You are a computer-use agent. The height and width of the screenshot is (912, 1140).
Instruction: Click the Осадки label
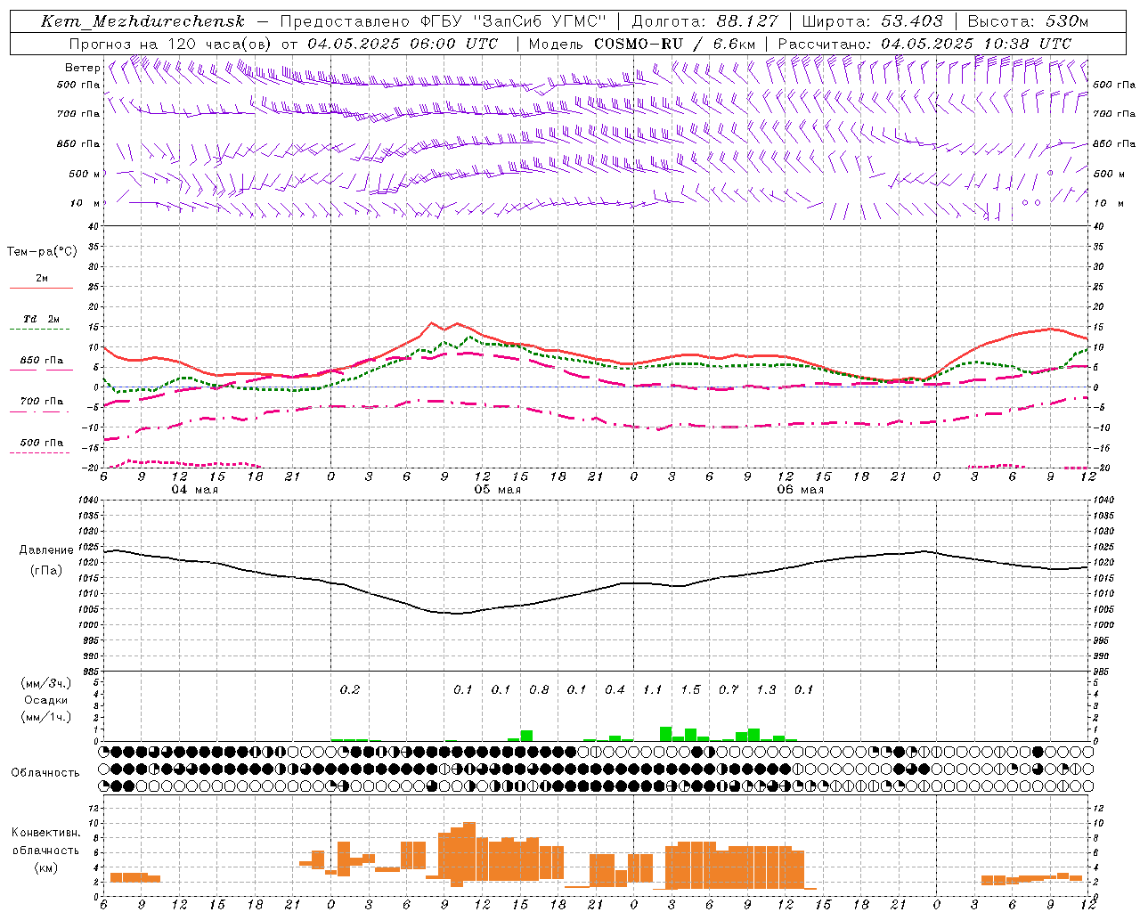point(45,700)
